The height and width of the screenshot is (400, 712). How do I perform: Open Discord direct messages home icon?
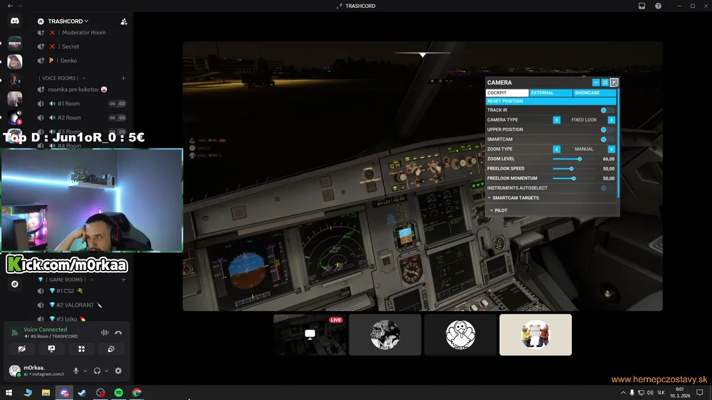14,21
